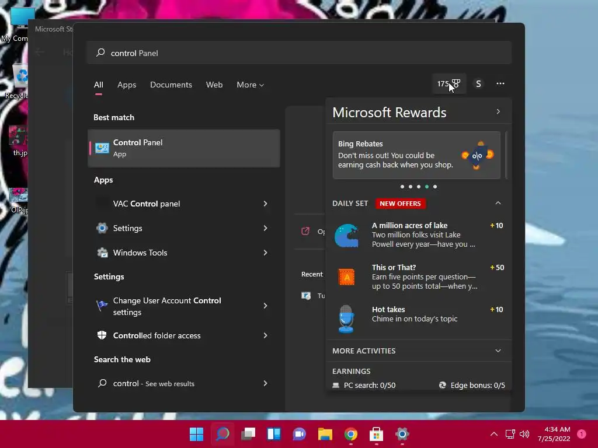
Task: Open VAC Control panel app result
Action: coord(184,204)
